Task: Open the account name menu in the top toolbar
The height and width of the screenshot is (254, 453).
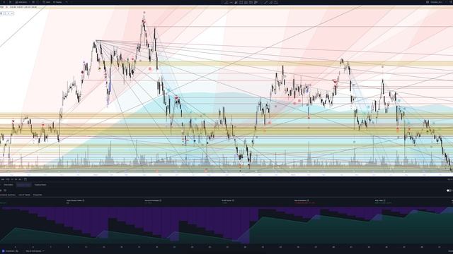Action: pyautogui.click(x=436, y=2)
